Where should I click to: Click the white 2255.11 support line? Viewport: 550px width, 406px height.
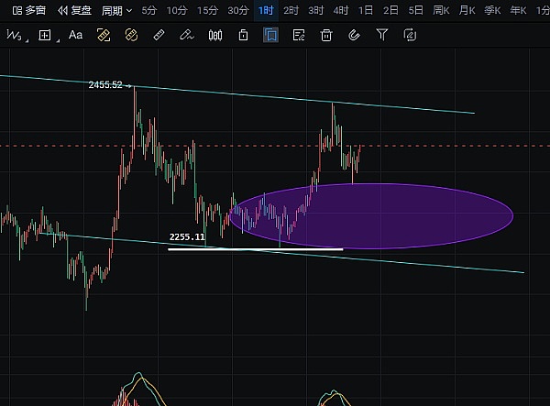[x=255, y=248]
